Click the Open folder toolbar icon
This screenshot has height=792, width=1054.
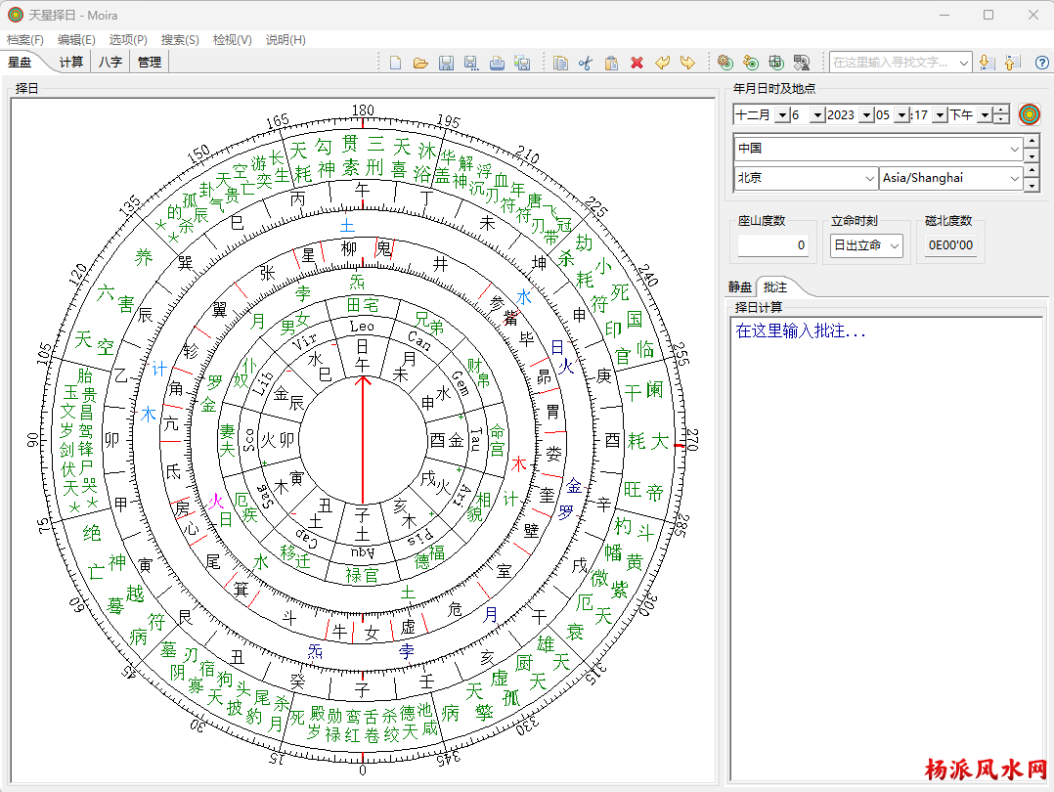pos(420,63)
